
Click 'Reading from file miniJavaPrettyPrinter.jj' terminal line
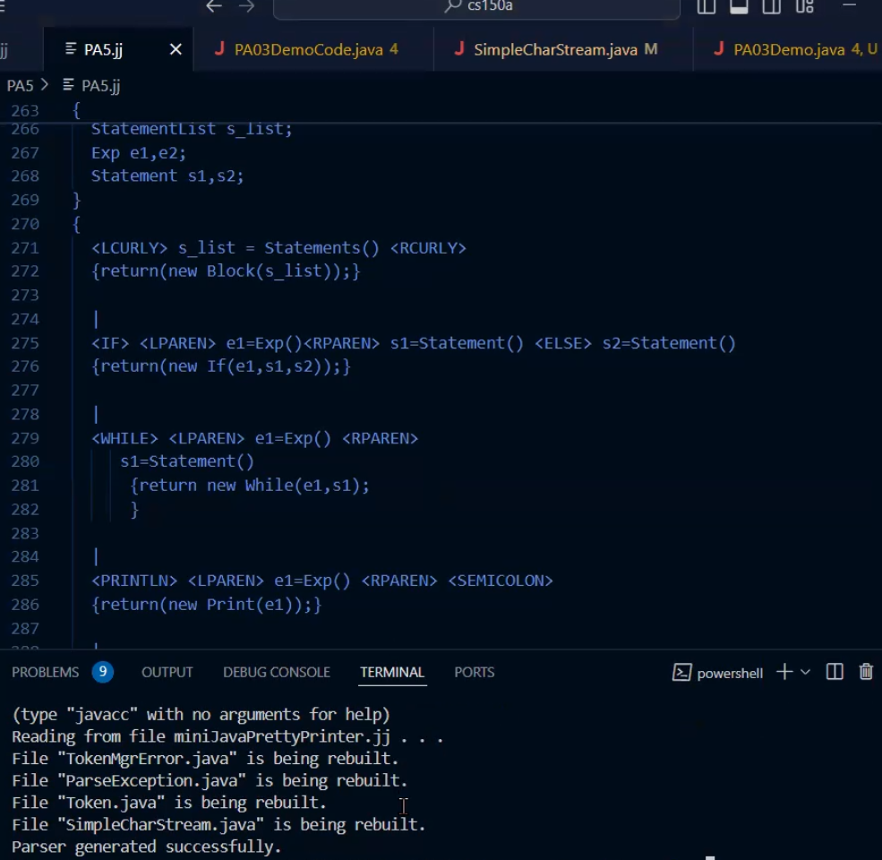click(227, 736)
